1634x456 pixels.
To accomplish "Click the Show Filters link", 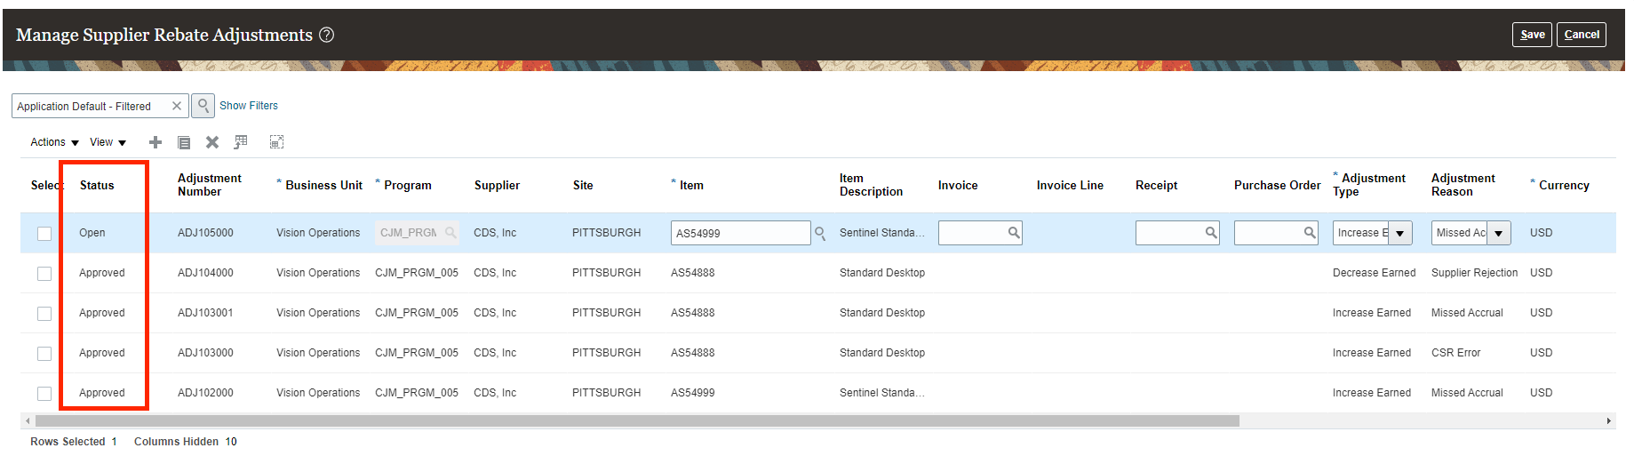I will coord(249,106).
